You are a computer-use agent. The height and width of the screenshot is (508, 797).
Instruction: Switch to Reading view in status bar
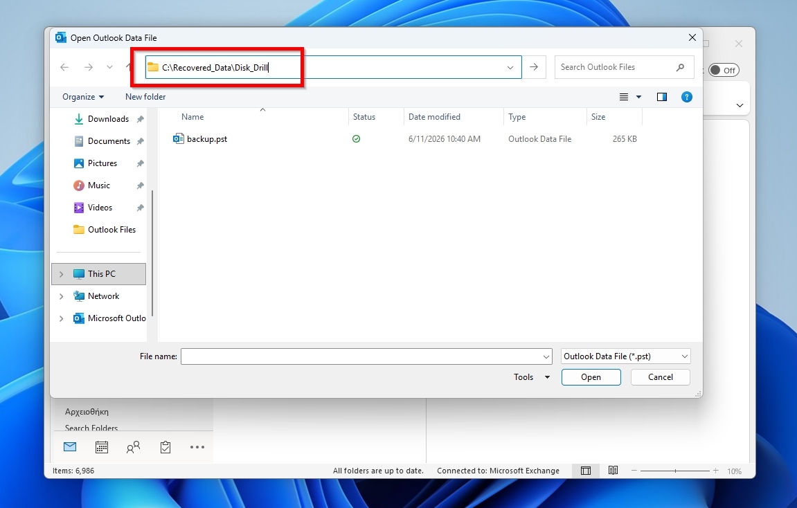(613, 471)
